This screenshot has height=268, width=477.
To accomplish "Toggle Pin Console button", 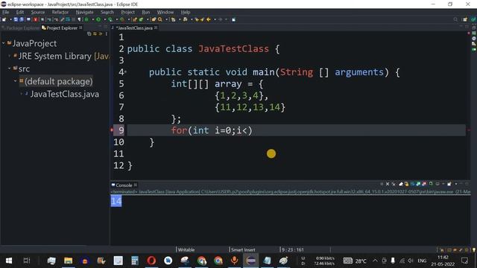I will point(431,184).
